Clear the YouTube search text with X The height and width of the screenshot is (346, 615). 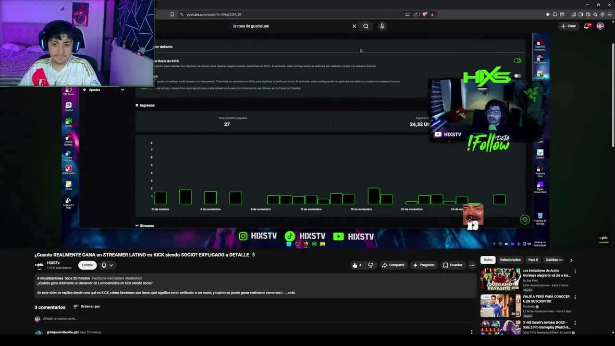pyautogui.click(x=354, y=26)
